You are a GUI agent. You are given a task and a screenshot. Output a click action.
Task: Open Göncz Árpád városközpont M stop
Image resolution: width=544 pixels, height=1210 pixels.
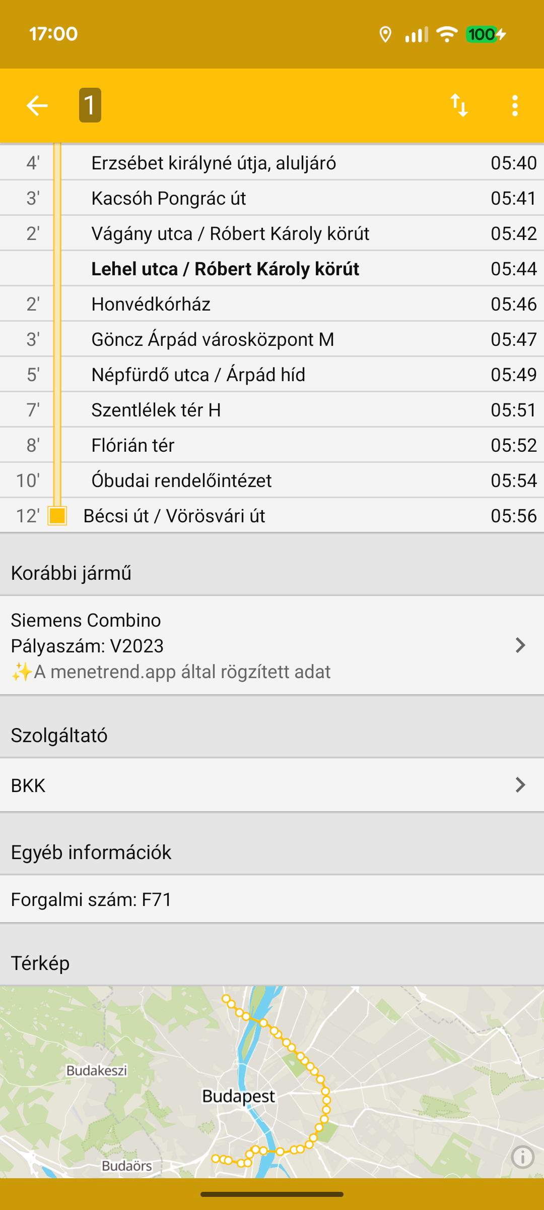(x=213, y=339)
